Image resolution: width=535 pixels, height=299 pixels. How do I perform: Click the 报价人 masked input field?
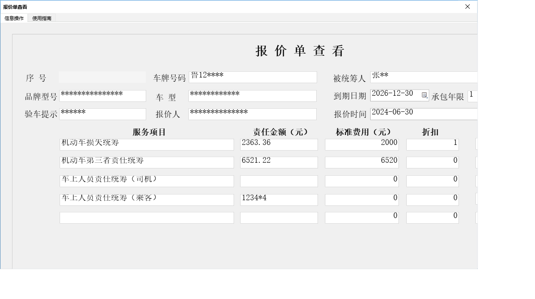tap(252, 114)
